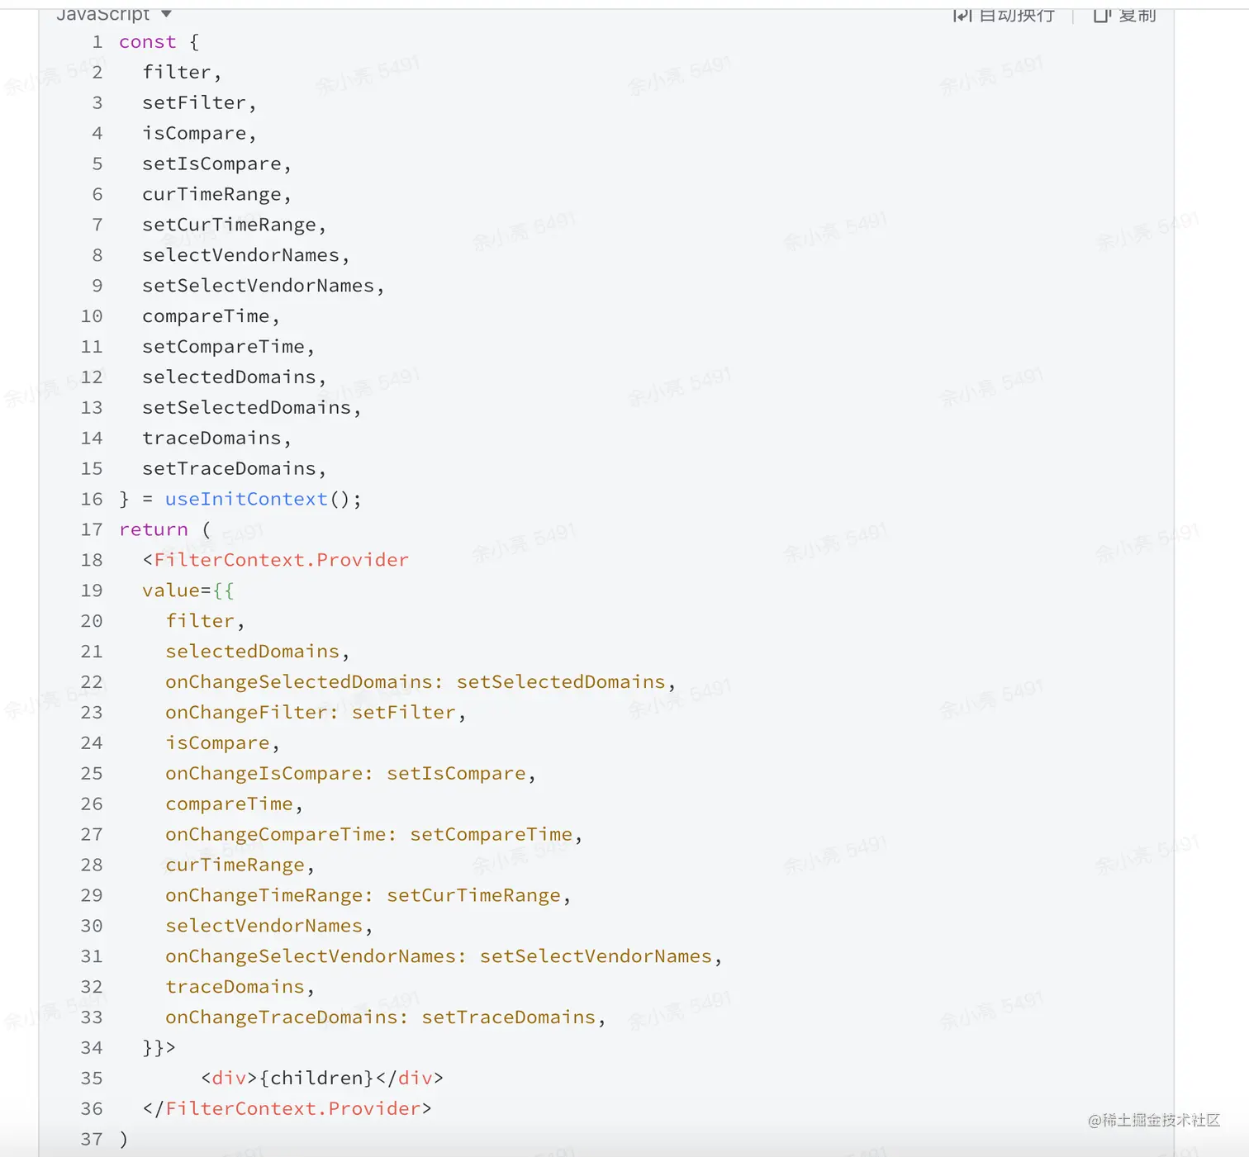Click 'selectVendorNames,' on line 8
1249x1157 pixels.
pyautogui.click(x=245, y=256)
